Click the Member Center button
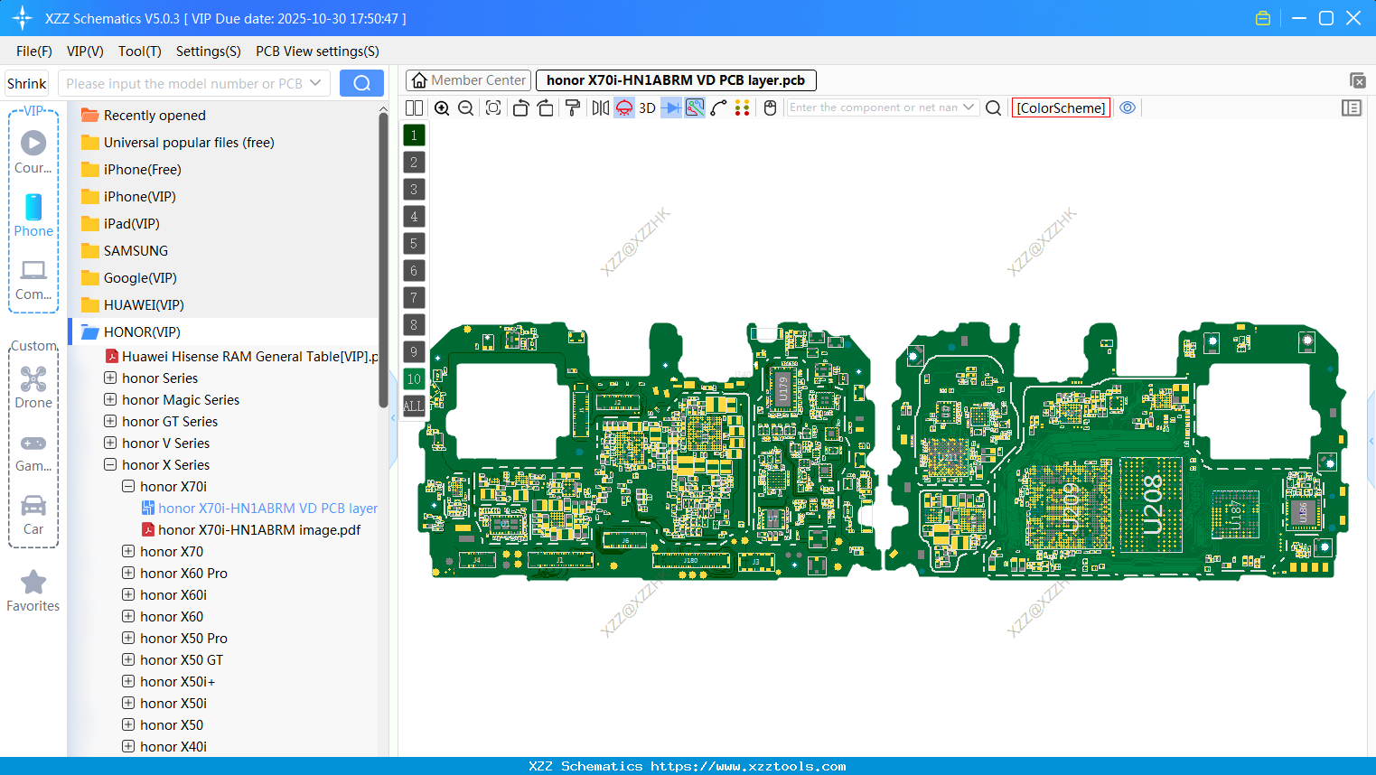The height and width of the screenshot is (775, 1376). pos(468,79)
